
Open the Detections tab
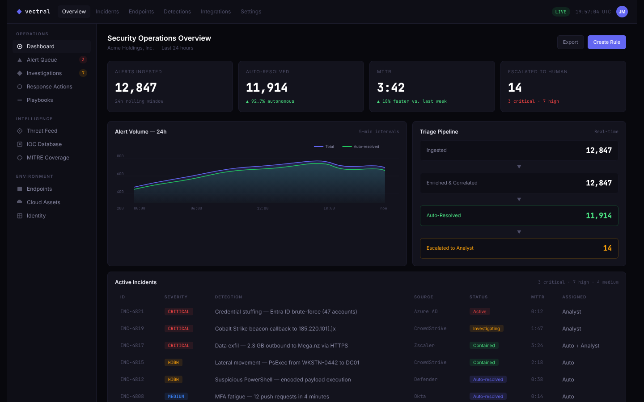(x=177, y=12)
